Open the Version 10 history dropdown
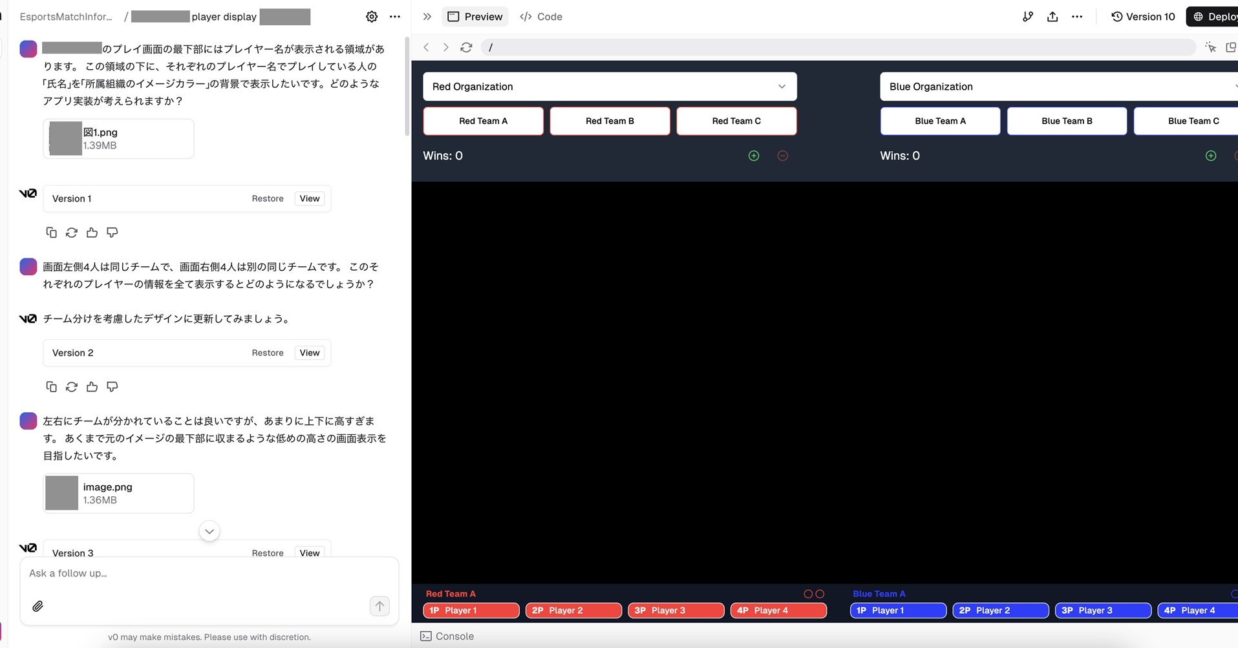The image size is (1238, 648). (x=1142, y=17)
